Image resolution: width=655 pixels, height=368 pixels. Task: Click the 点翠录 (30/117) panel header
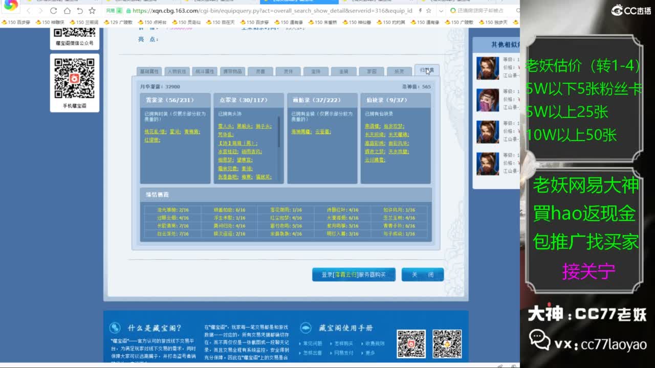click(249, 100)
